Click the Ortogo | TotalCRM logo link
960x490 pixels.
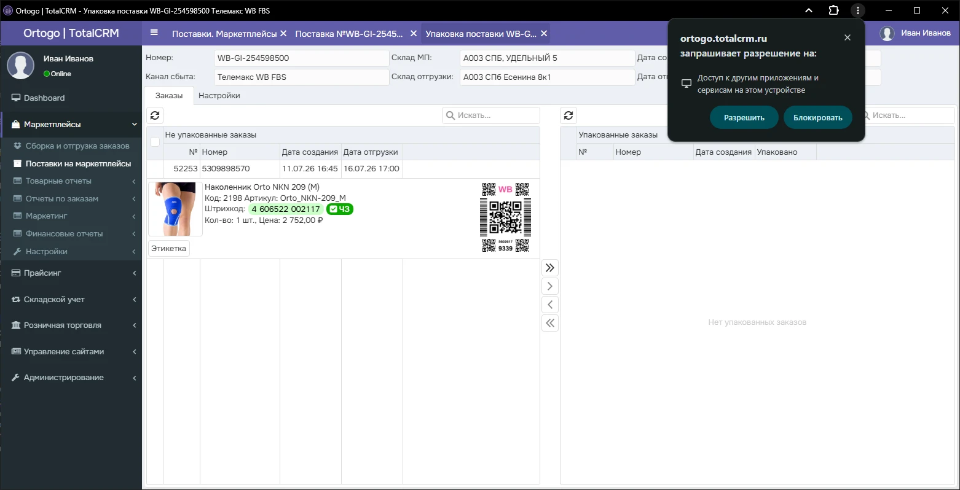pyautogui.click(x=71, y=33)
